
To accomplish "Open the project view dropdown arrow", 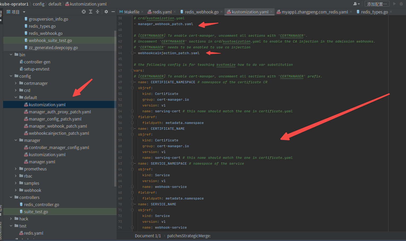I will (x=24, y=12).
